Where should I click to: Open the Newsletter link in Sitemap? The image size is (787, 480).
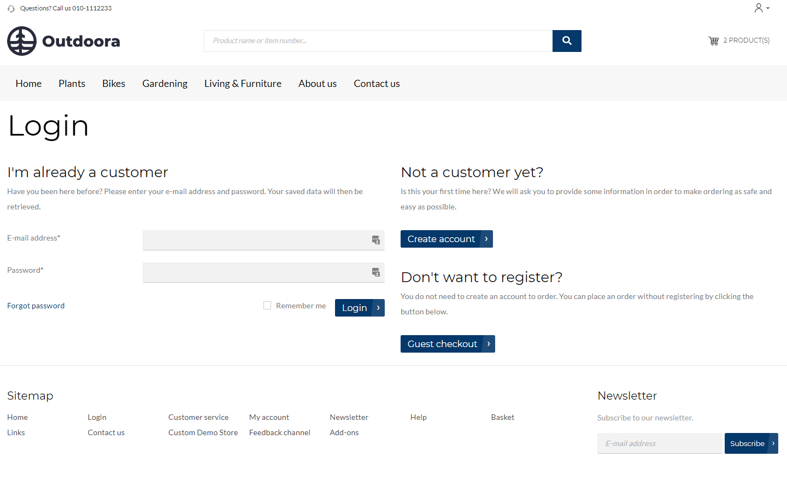click(x=349, y=417)
